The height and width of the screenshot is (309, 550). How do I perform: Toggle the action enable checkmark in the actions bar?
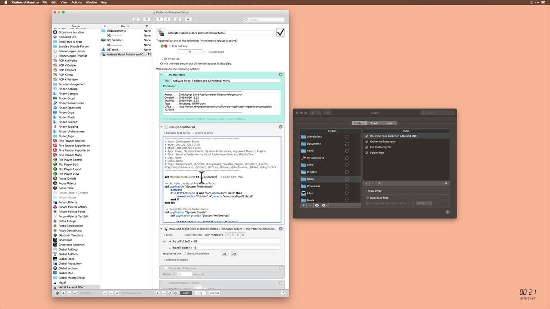170,293
